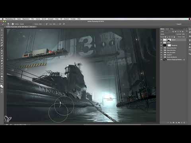Select the Move tool
The width and height of the screenshot is (191, 143).
pos(2,30)
